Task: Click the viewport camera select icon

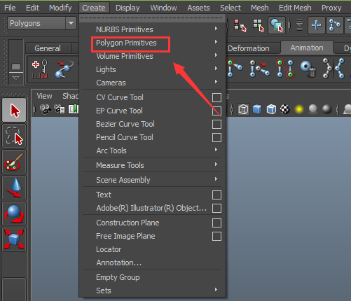Action: tap(46, 109)
